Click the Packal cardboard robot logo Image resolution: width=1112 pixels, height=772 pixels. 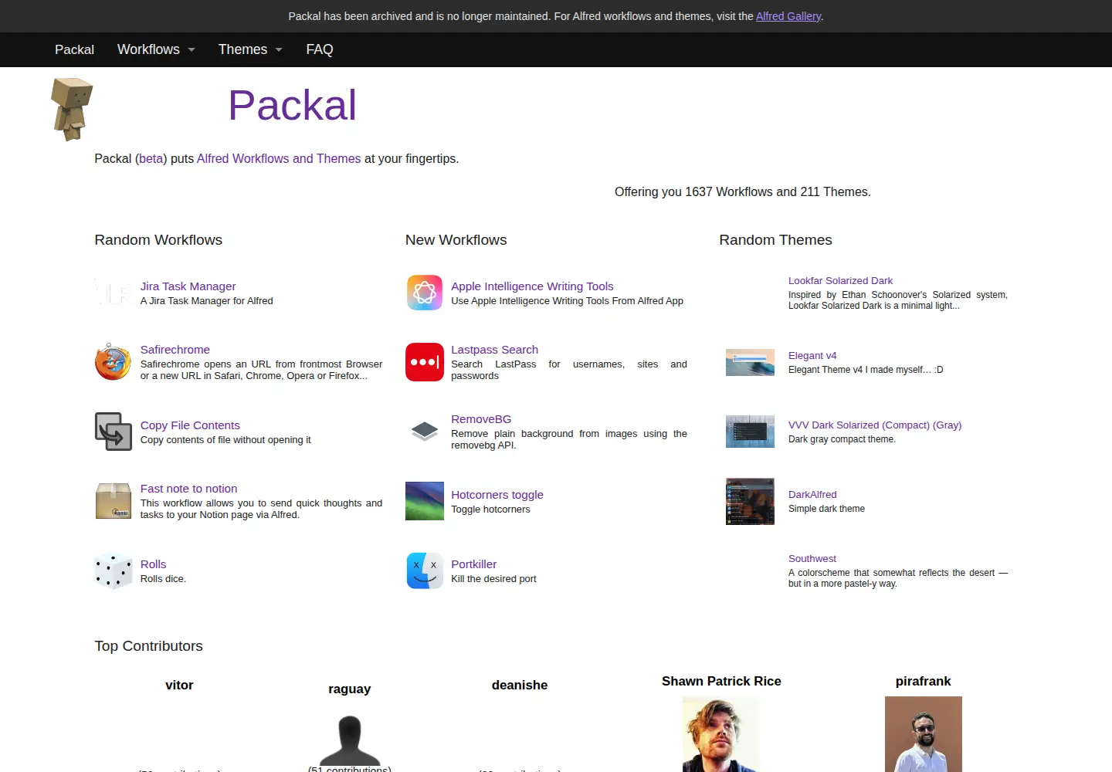pos(72,109)
